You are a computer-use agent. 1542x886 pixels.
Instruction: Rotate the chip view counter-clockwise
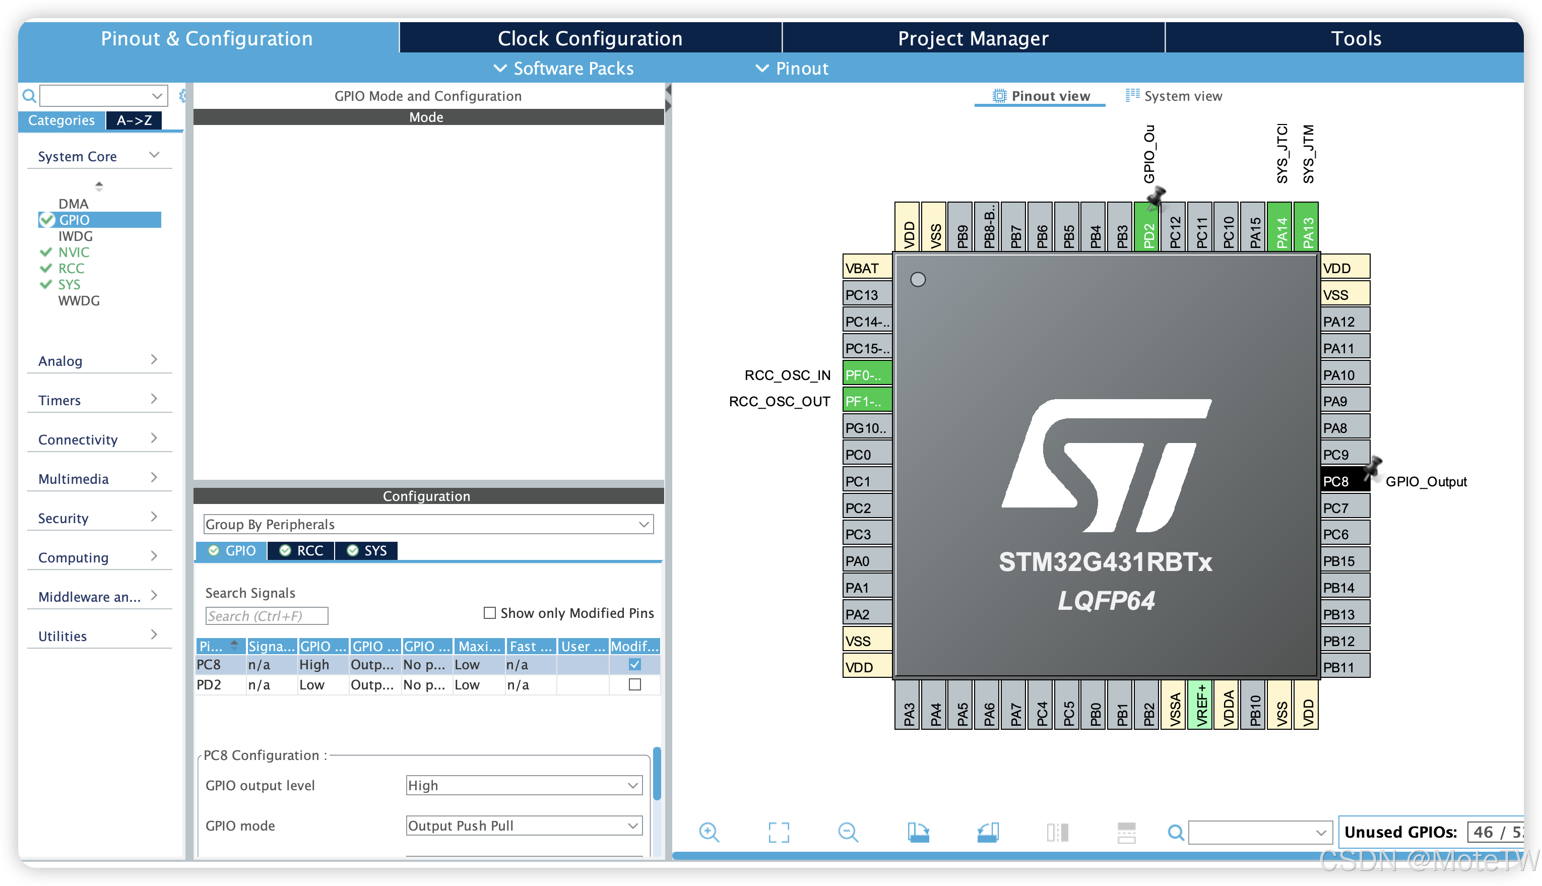pyautogui.click(x=988, y=832)
